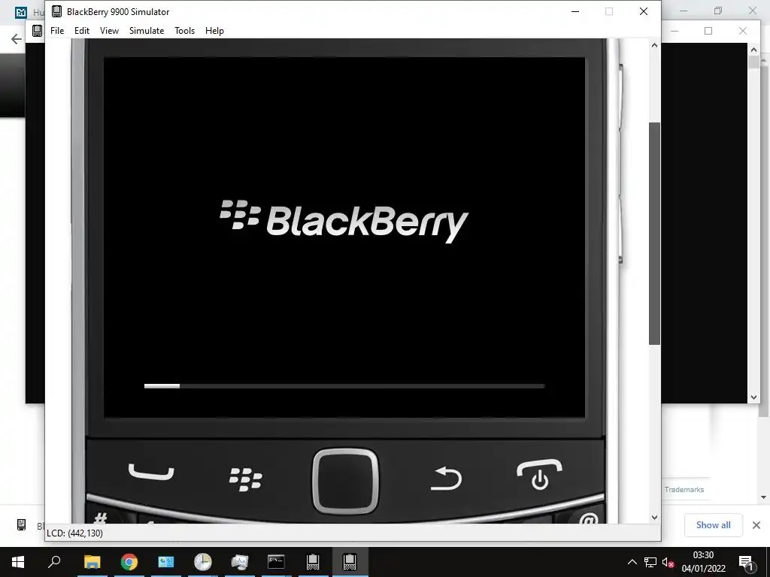Switch to first BlackBerry simulator taskbar icon

coord(313,562)
